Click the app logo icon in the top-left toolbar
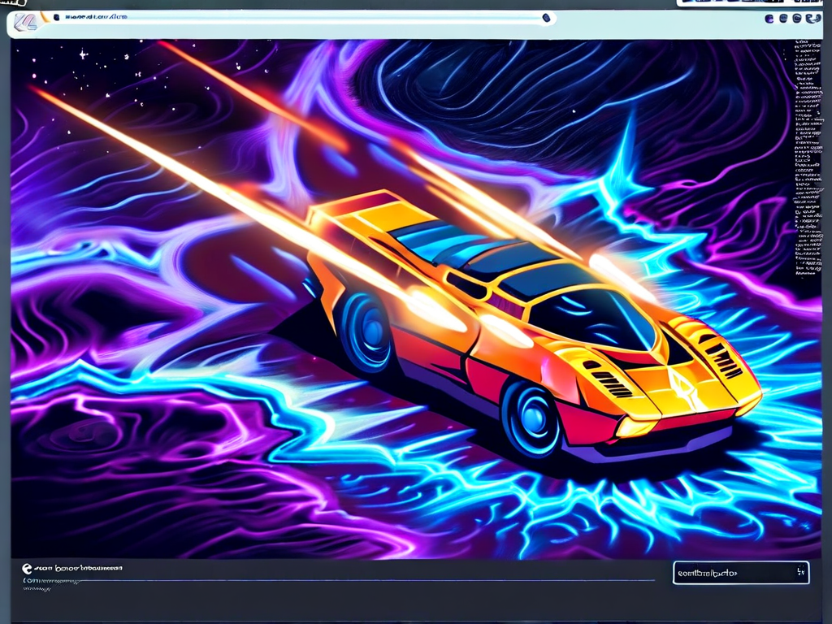Screen dimensions: 832x624 [x=25, y=23]
